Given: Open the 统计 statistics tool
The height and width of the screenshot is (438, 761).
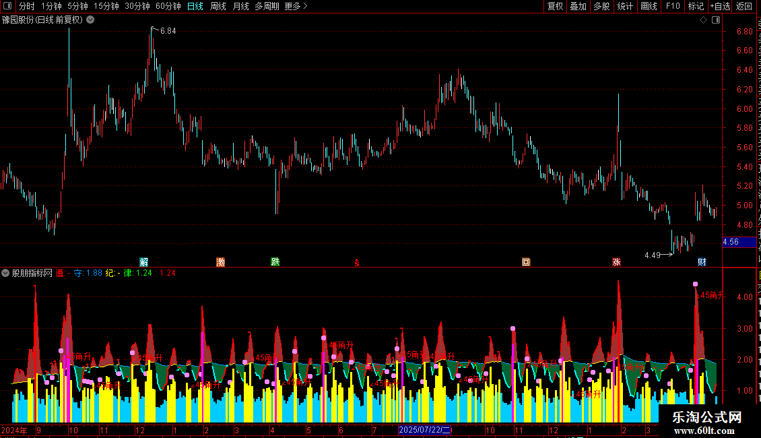Looking at the screenshot, I should pyautogui.click(x=625, y=6).
